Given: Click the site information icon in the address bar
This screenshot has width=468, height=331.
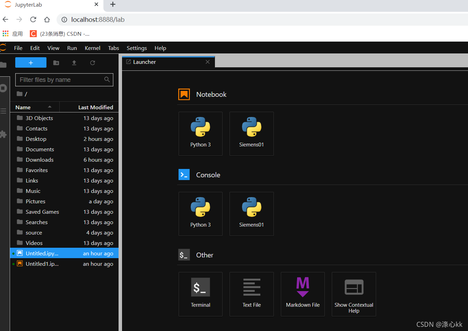Looking at the screenshot, I should coord(64,20).
